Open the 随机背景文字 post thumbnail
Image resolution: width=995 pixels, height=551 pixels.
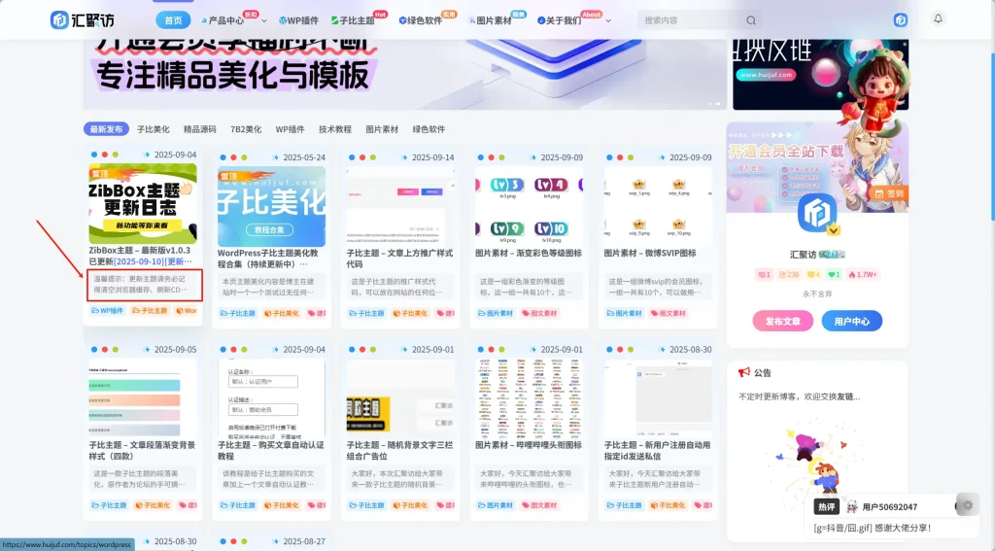click(x=400, y=398)
